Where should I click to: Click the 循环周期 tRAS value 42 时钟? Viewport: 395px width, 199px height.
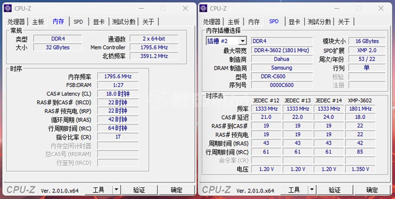click(x=118, y=119)
